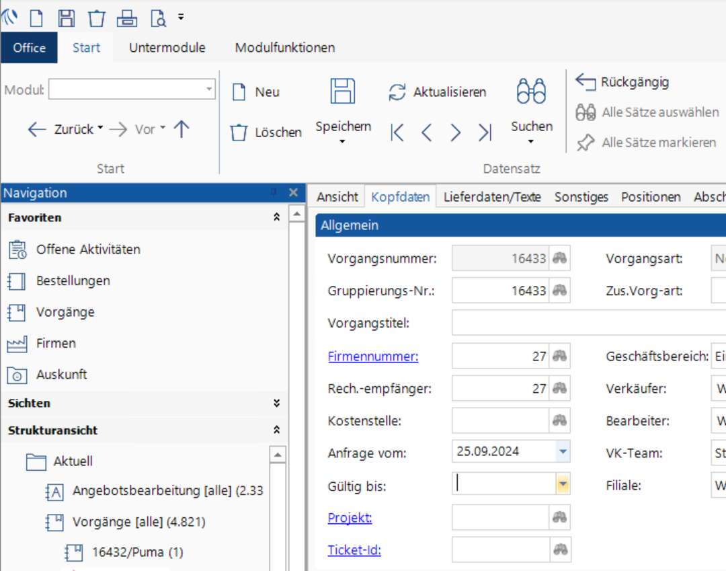This screenshot has height=571, width=726.
Task: Click the new document icon in quick access toolbar
Action: click(x=36, y=19)
